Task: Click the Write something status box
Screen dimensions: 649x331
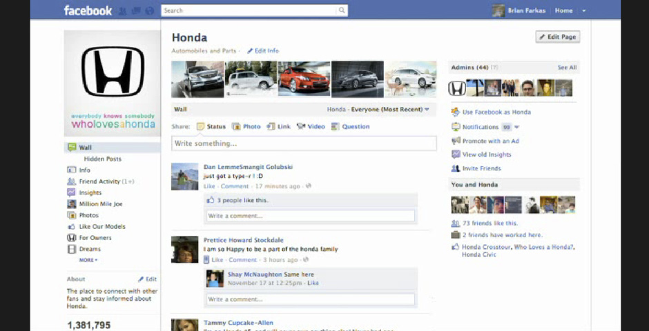Action: point(304,143)
